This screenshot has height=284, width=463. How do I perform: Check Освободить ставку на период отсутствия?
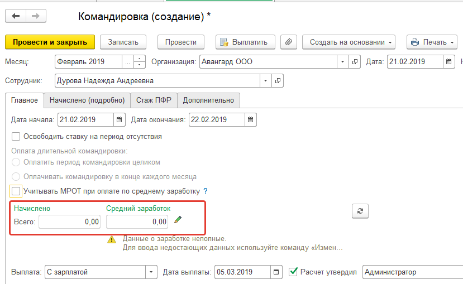tap(16, 137)
